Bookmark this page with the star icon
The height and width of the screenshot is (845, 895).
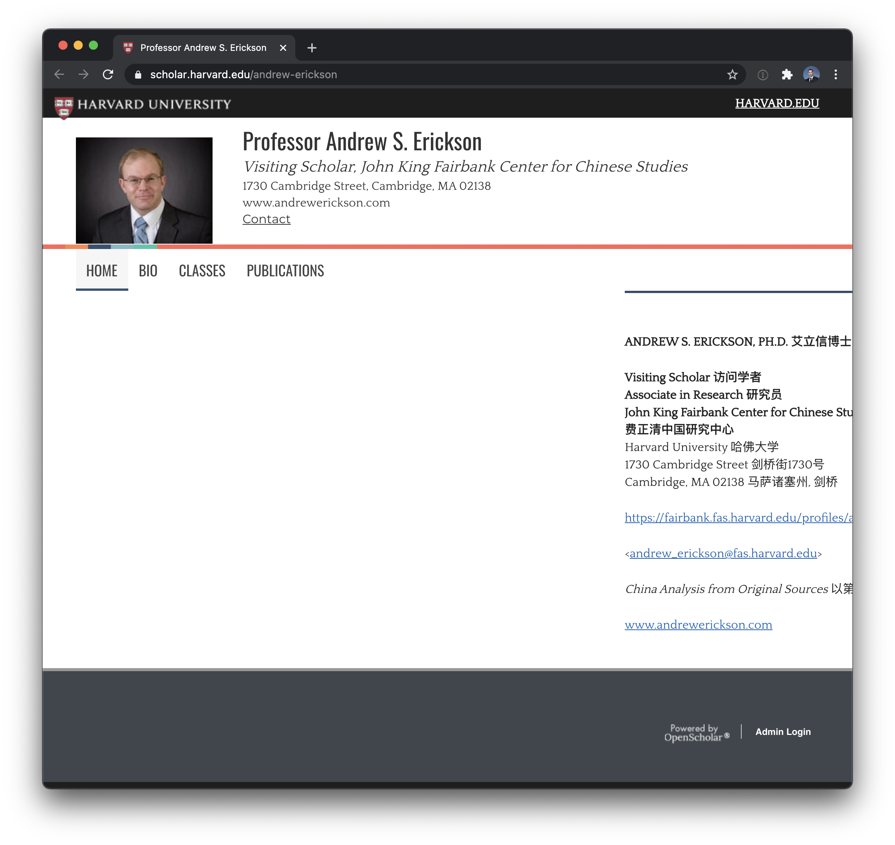pyautogui.click(x=732, y=74)
